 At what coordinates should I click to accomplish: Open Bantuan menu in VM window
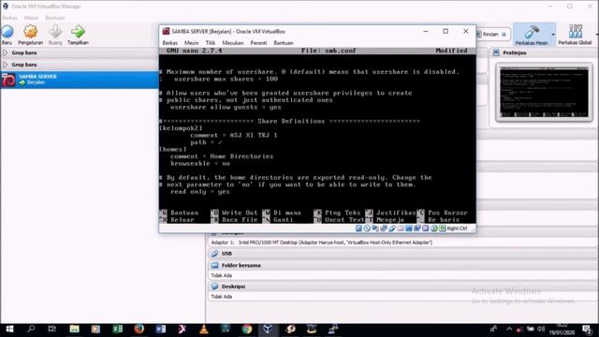coord(284,43)
